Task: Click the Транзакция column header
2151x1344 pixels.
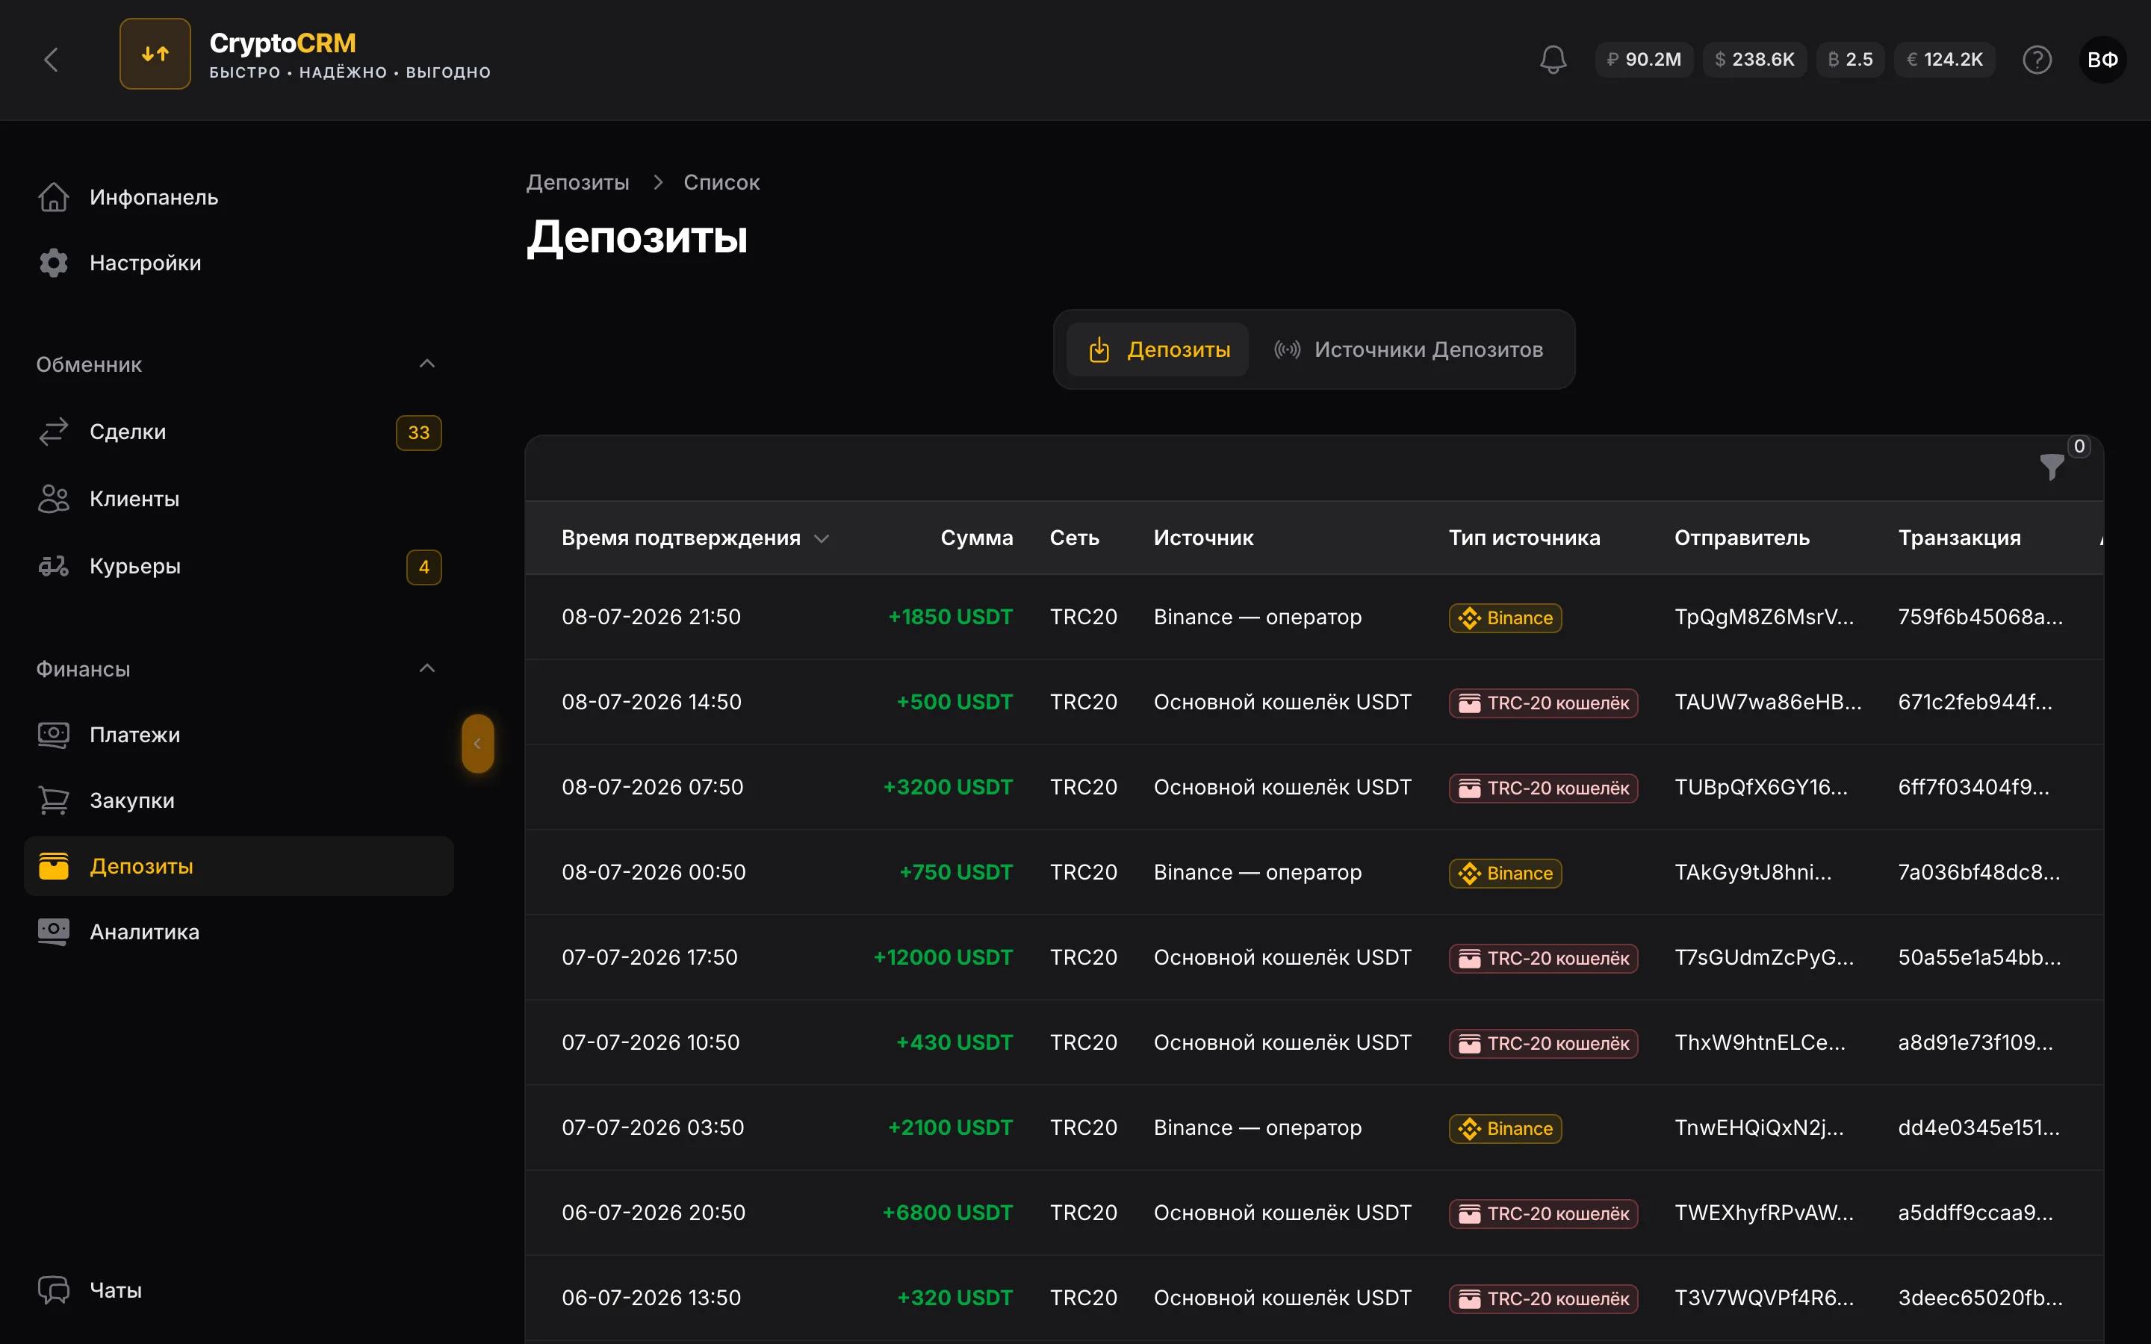Action: (x=1959, y=538)
